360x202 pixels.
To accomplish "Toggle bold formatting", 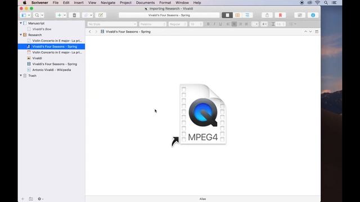I will tap(208, 24).
